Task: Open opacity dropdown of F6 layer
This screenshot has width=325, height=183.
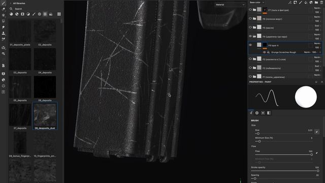Action: click(317, 21)
